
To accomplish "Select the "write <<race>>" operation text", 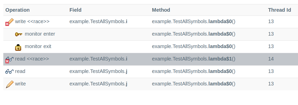I will point(32,22).
